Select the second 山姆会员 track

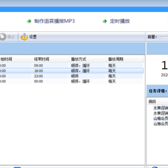(161, 124)
